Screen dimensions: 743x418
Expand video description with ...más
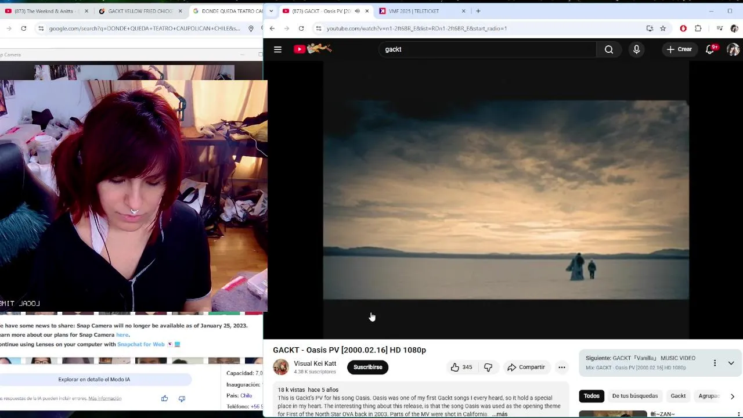[x=500, y=414]
